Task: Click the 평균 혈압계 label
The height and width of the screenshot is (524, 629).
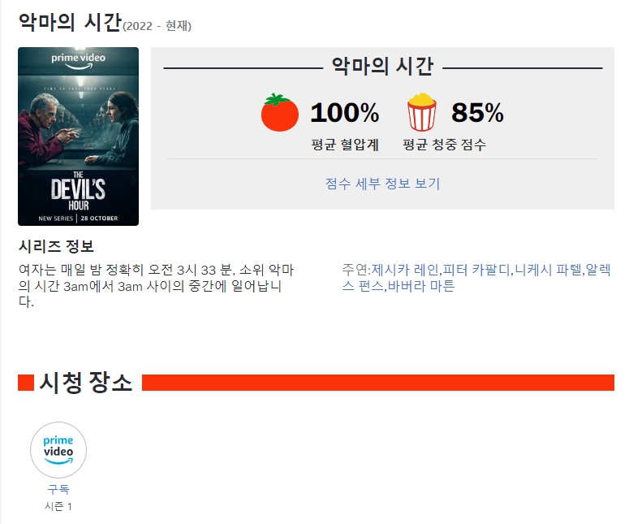Action: coord(345,145)
